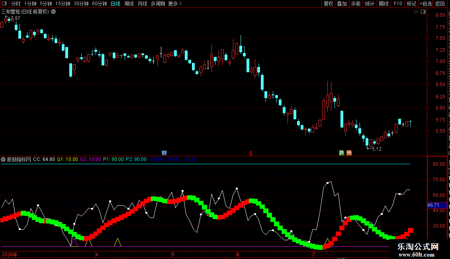This screenshot has height=259, width=450.
Task: Click the 叠加 overlay button
Action: (x=342, y=4)
